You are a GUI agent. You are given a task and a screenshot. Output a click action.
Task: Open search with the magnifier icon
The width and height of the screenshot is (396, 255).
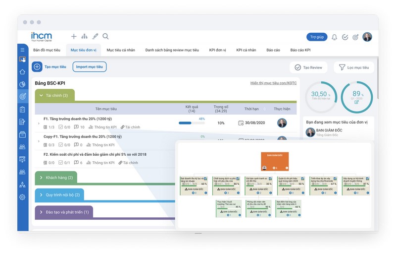105,37
